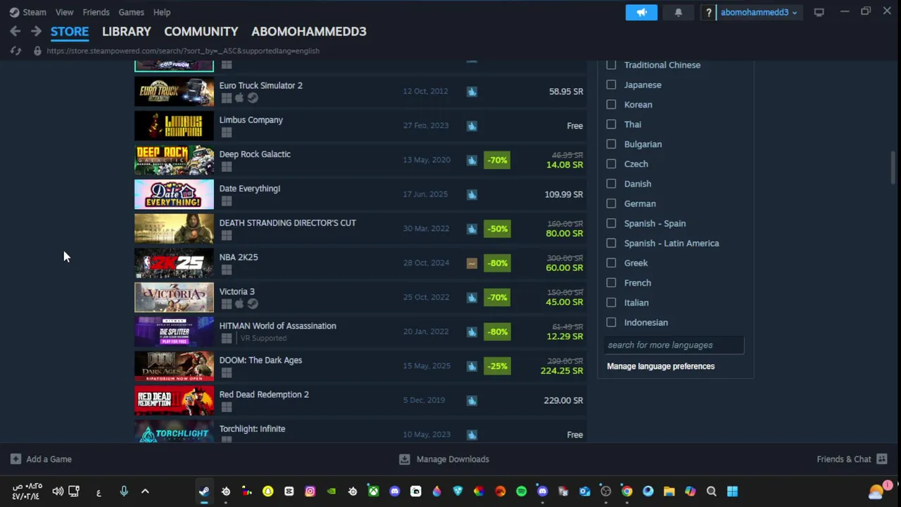This screenshot has height=507, width=901.
Task: Click the Steam icon in the Windows taskbar
Action: point(204,492)
